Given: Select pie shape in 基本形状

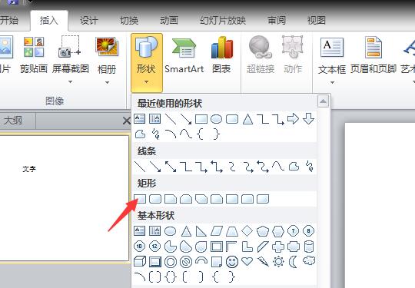Looking at the screenshot, I should [171, 247].
